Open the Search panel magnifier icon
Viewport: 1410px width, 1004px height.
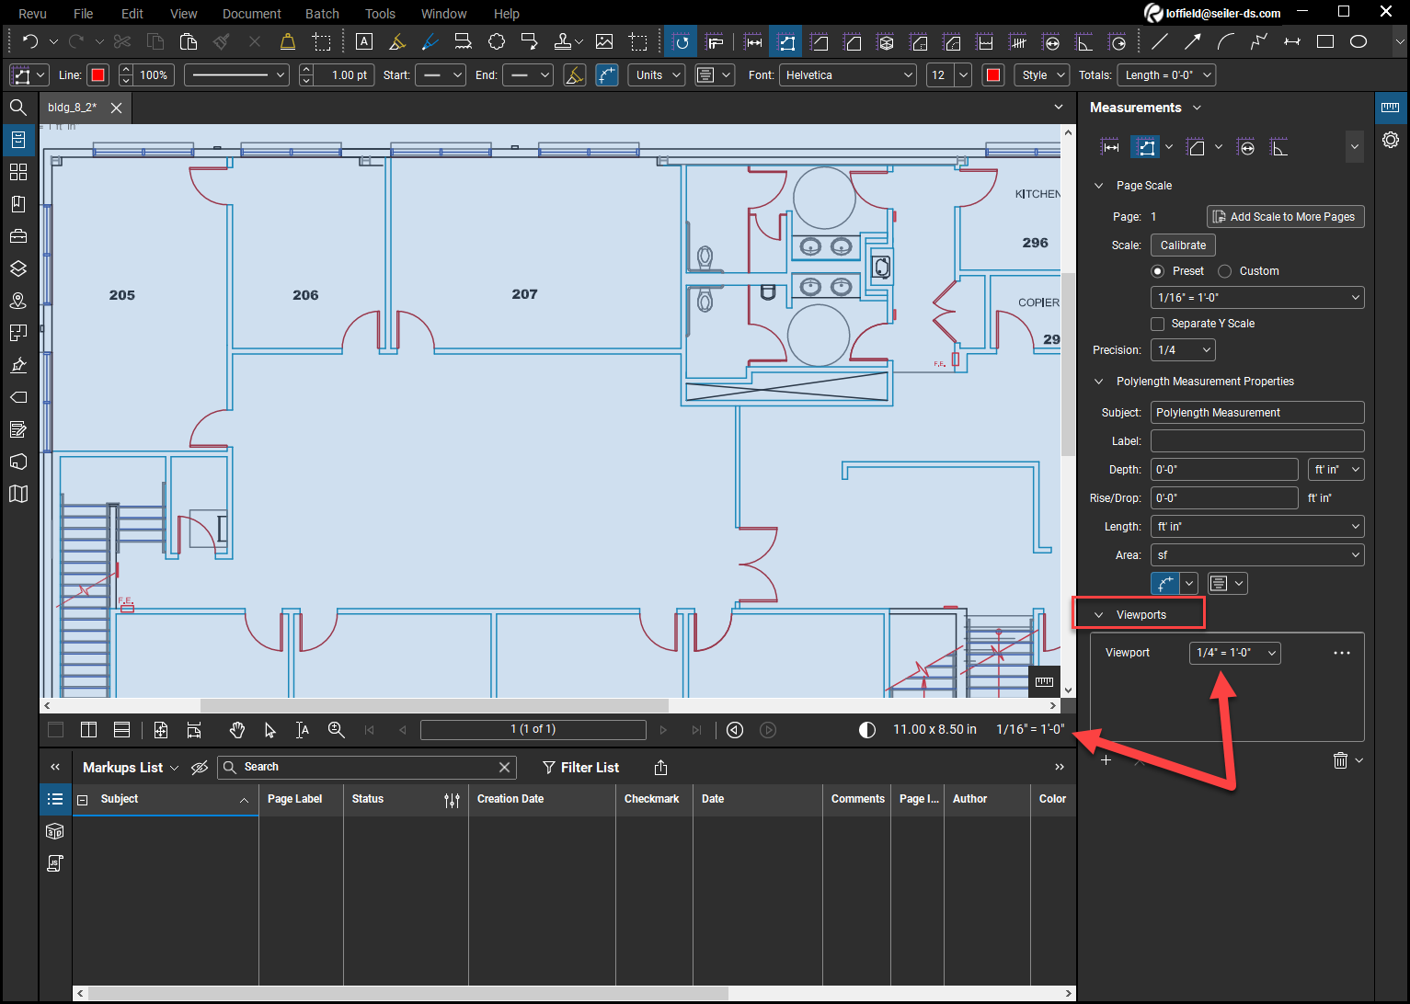pyautogui.click(x=17, y=108)
